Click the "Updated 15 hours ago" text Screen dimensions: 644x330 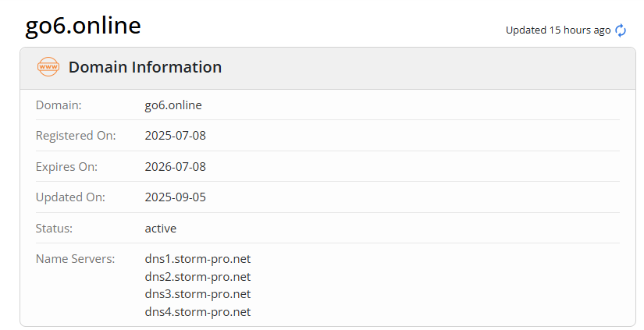click(x=557, y=30)
